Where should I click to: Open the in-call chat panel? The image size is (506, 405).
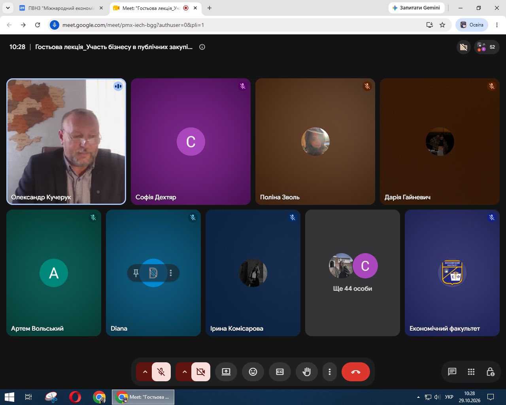[x=452, y=372]
